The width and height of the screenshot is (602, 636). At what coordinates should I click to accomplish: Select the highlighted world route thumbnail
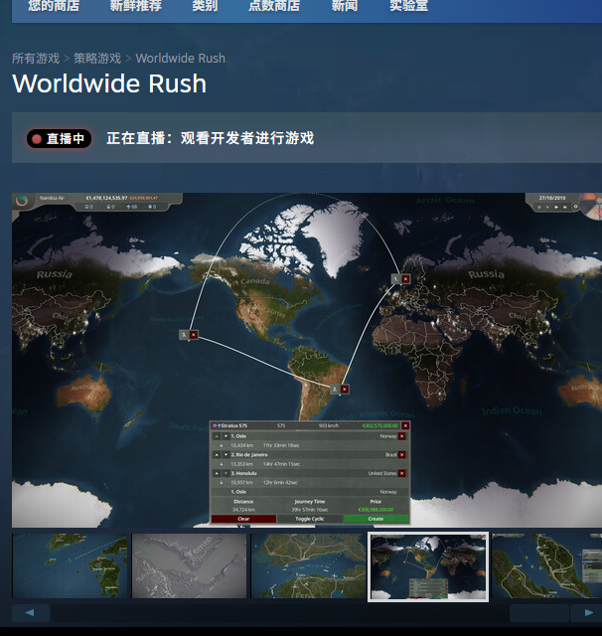tap(428, 566)
